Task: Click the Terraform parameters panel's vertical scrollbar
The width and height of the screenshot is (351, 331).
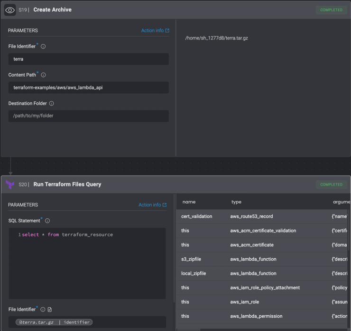Action: click(x=174, y=248)
